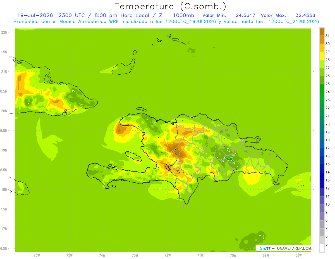Click the legend number 13
This screenshot has width=335, height=259.
pos(327,180)
